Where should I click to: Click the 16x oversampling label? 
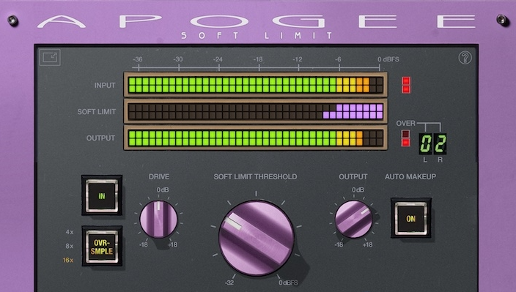click(x=68, y=260)
